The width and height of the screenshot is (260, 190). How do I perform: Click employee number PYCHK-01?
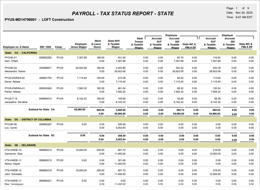(x=11, y=58)
